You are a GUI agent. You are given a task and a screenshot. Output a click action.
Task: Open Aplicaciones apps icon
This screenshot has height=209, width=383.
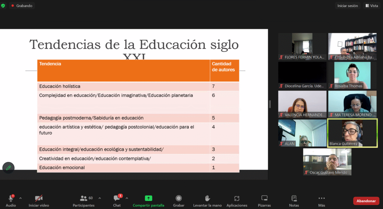click(237, 199)
